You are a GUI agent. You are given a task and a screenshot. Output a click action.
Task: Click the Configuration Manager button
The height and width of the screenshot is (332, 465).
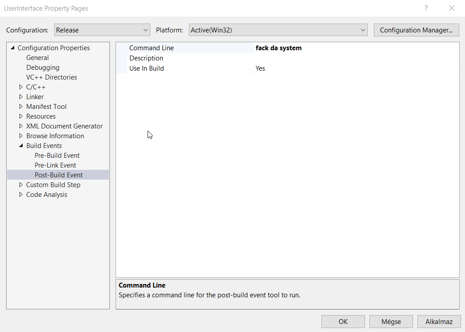click(x=416, y=30)
